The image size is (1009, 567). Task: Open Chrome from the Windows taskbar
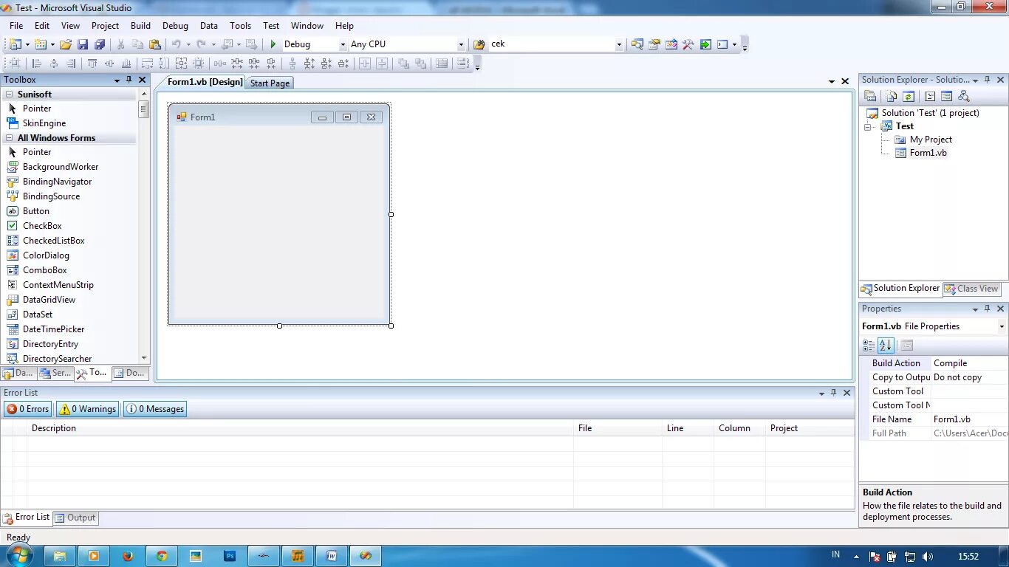click(161, 556)
